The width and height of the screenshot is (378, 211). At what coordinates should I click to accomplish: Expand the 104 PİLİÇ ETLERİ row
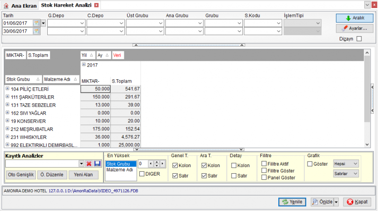coord(8,89)
